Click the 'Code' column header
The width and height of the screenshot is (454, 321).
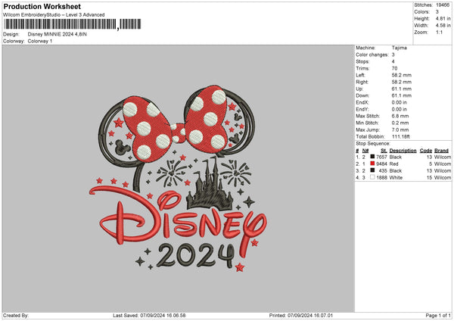(x=426, y=151)
